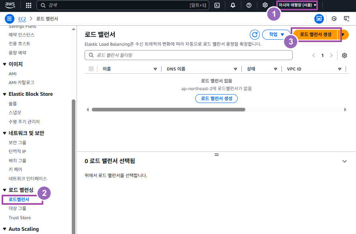
Task: Open Trust Store in sidebar
Action: coord(20,218)
